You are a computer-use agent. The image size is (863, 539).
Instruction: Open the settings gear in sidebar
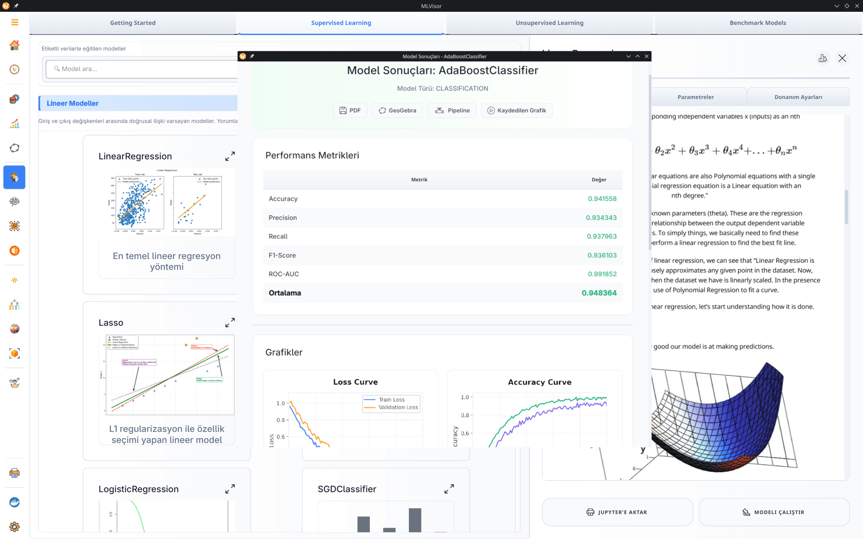click(15, 527)
